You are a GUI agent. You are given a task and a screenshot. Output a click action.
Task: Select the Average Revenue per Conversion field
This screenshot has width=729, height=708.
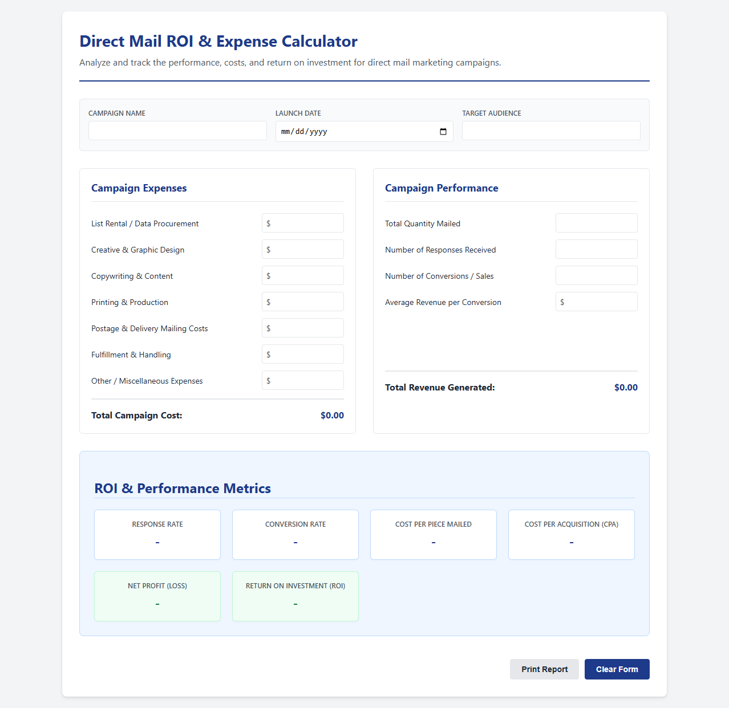[x=597, y=302]
